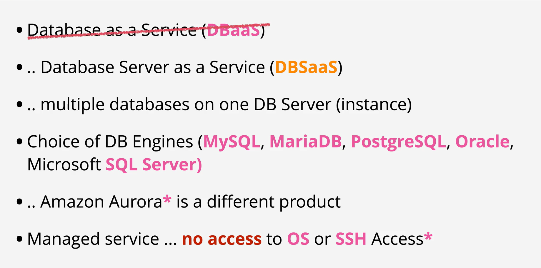Click the asterisk after SSH Access

click(428, 237)
